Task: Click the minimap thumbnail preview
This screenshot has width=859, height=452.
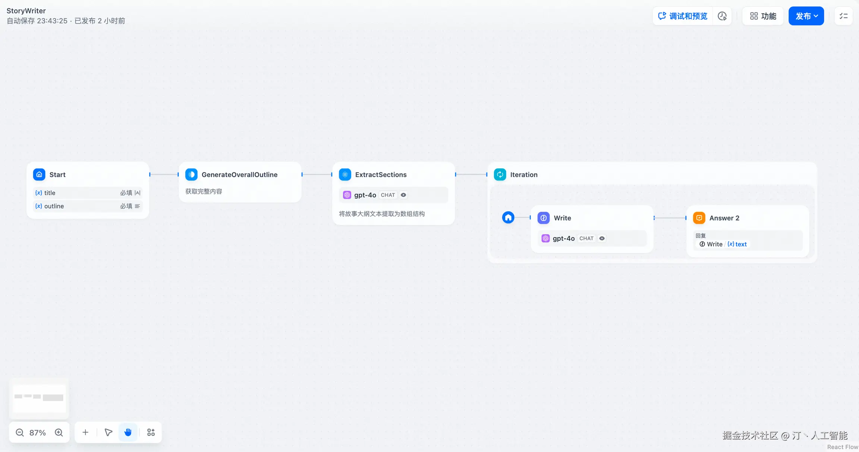Action: tap(39, 397)
